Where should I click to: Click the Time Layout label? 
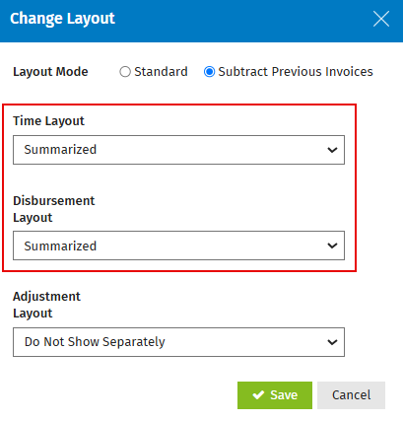point(48,121)
